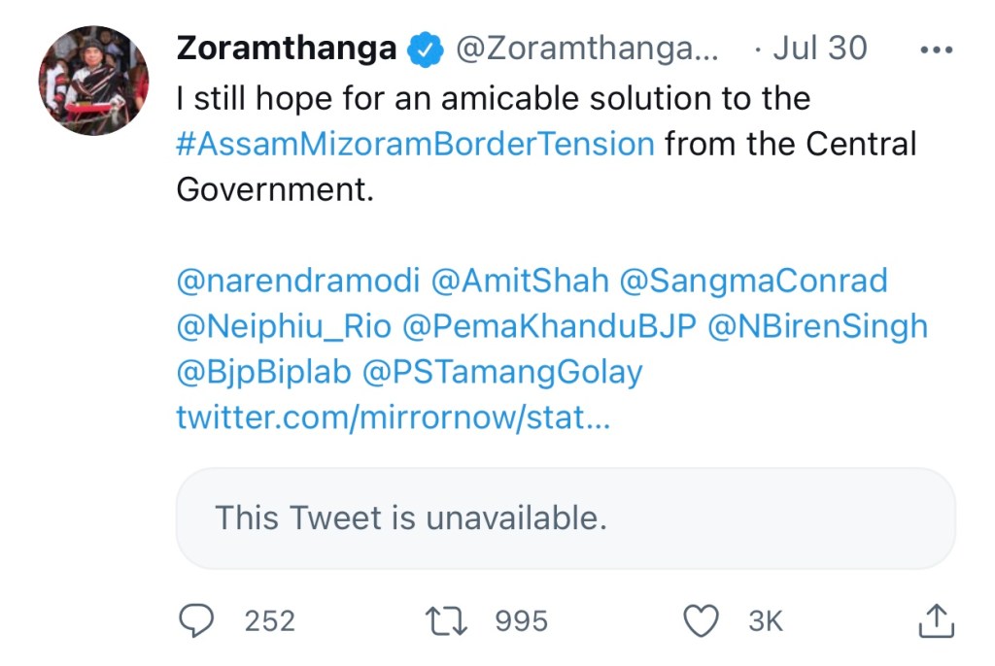Open the Zoramthanga display name profile
This screenshot has width=995, height=666.
(286, 49)
